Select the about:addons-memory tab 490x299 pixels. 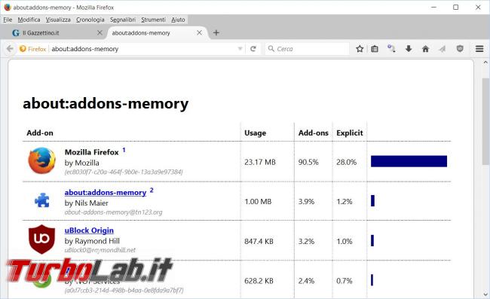(158, 33)
